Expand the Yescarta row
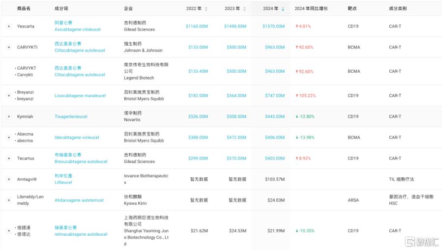 [9, 26]
